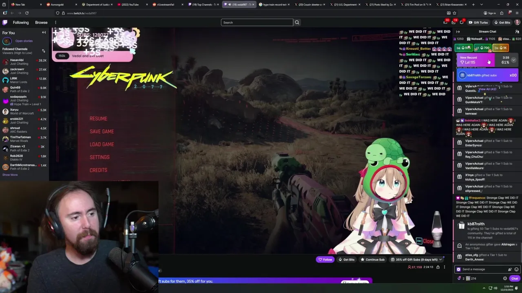This screenshot has width=522, height=293.
Task: Click Show More under followed channels
Action: pos(10,175)
